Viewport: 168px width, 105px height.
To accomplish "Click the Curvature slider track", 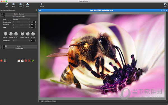I will (21, 25).
